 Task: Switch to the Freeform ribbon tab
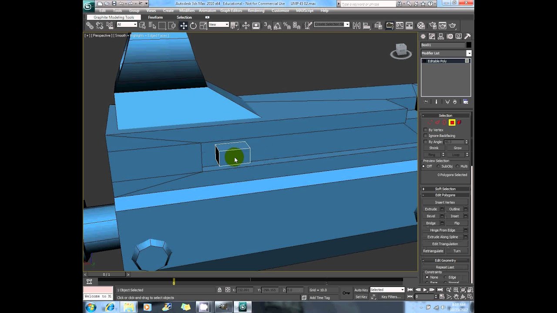tap(155, 17)
